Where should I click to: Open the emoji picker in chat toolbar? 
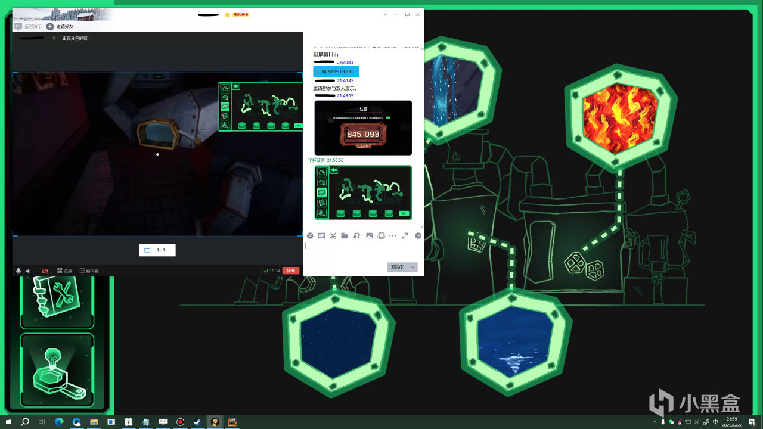pyautogui.click(x=310, y=236)
